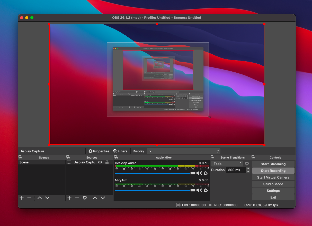The width and height of the screenshot is (312, 226).
Task: Open the Display selection dropdown
Action: point(183,151)
